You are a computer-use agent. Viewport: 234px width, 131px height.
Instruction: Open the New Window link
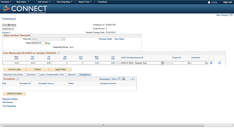[x=222, y=15]
